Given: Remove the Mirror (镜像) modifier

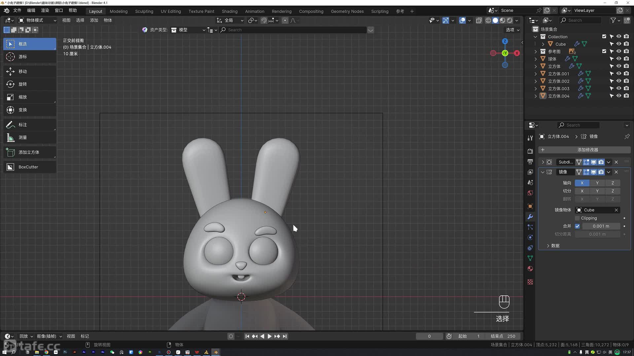Looking at the screenshot, I should [616, 172].
